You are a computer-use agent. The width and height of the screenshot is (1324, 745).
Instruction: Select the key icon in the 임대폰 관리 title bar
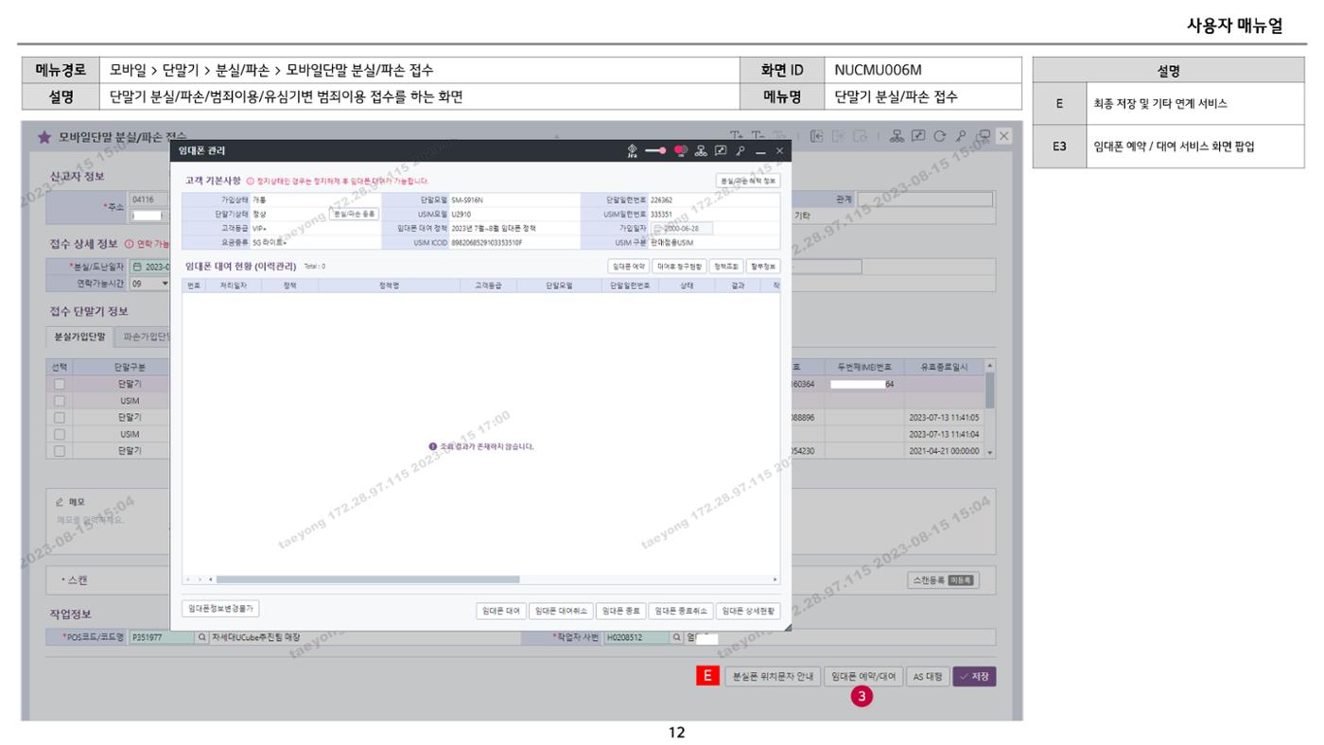point(740,151)
